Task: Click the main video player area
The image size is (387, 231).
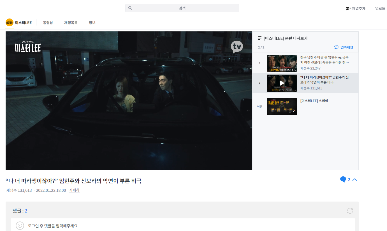Action: pyautogui.click(x=129, y=101)
